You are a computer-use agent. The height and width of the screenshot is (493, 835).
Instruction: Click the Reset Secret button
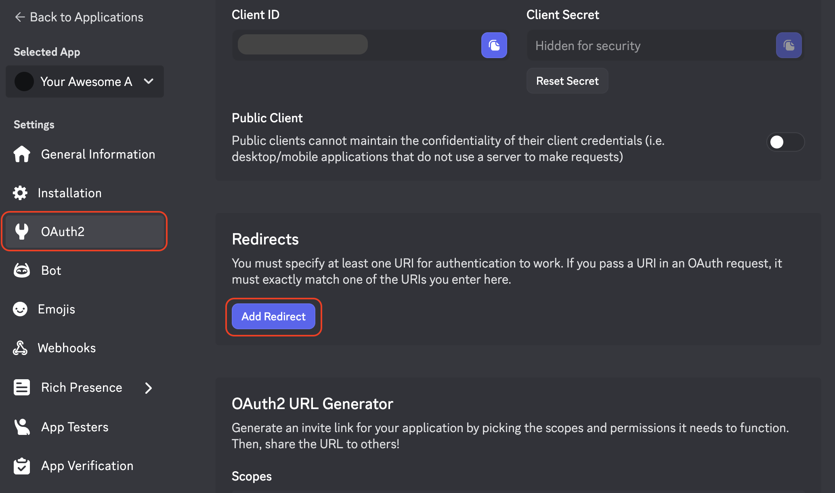click(x=567, y=81)
